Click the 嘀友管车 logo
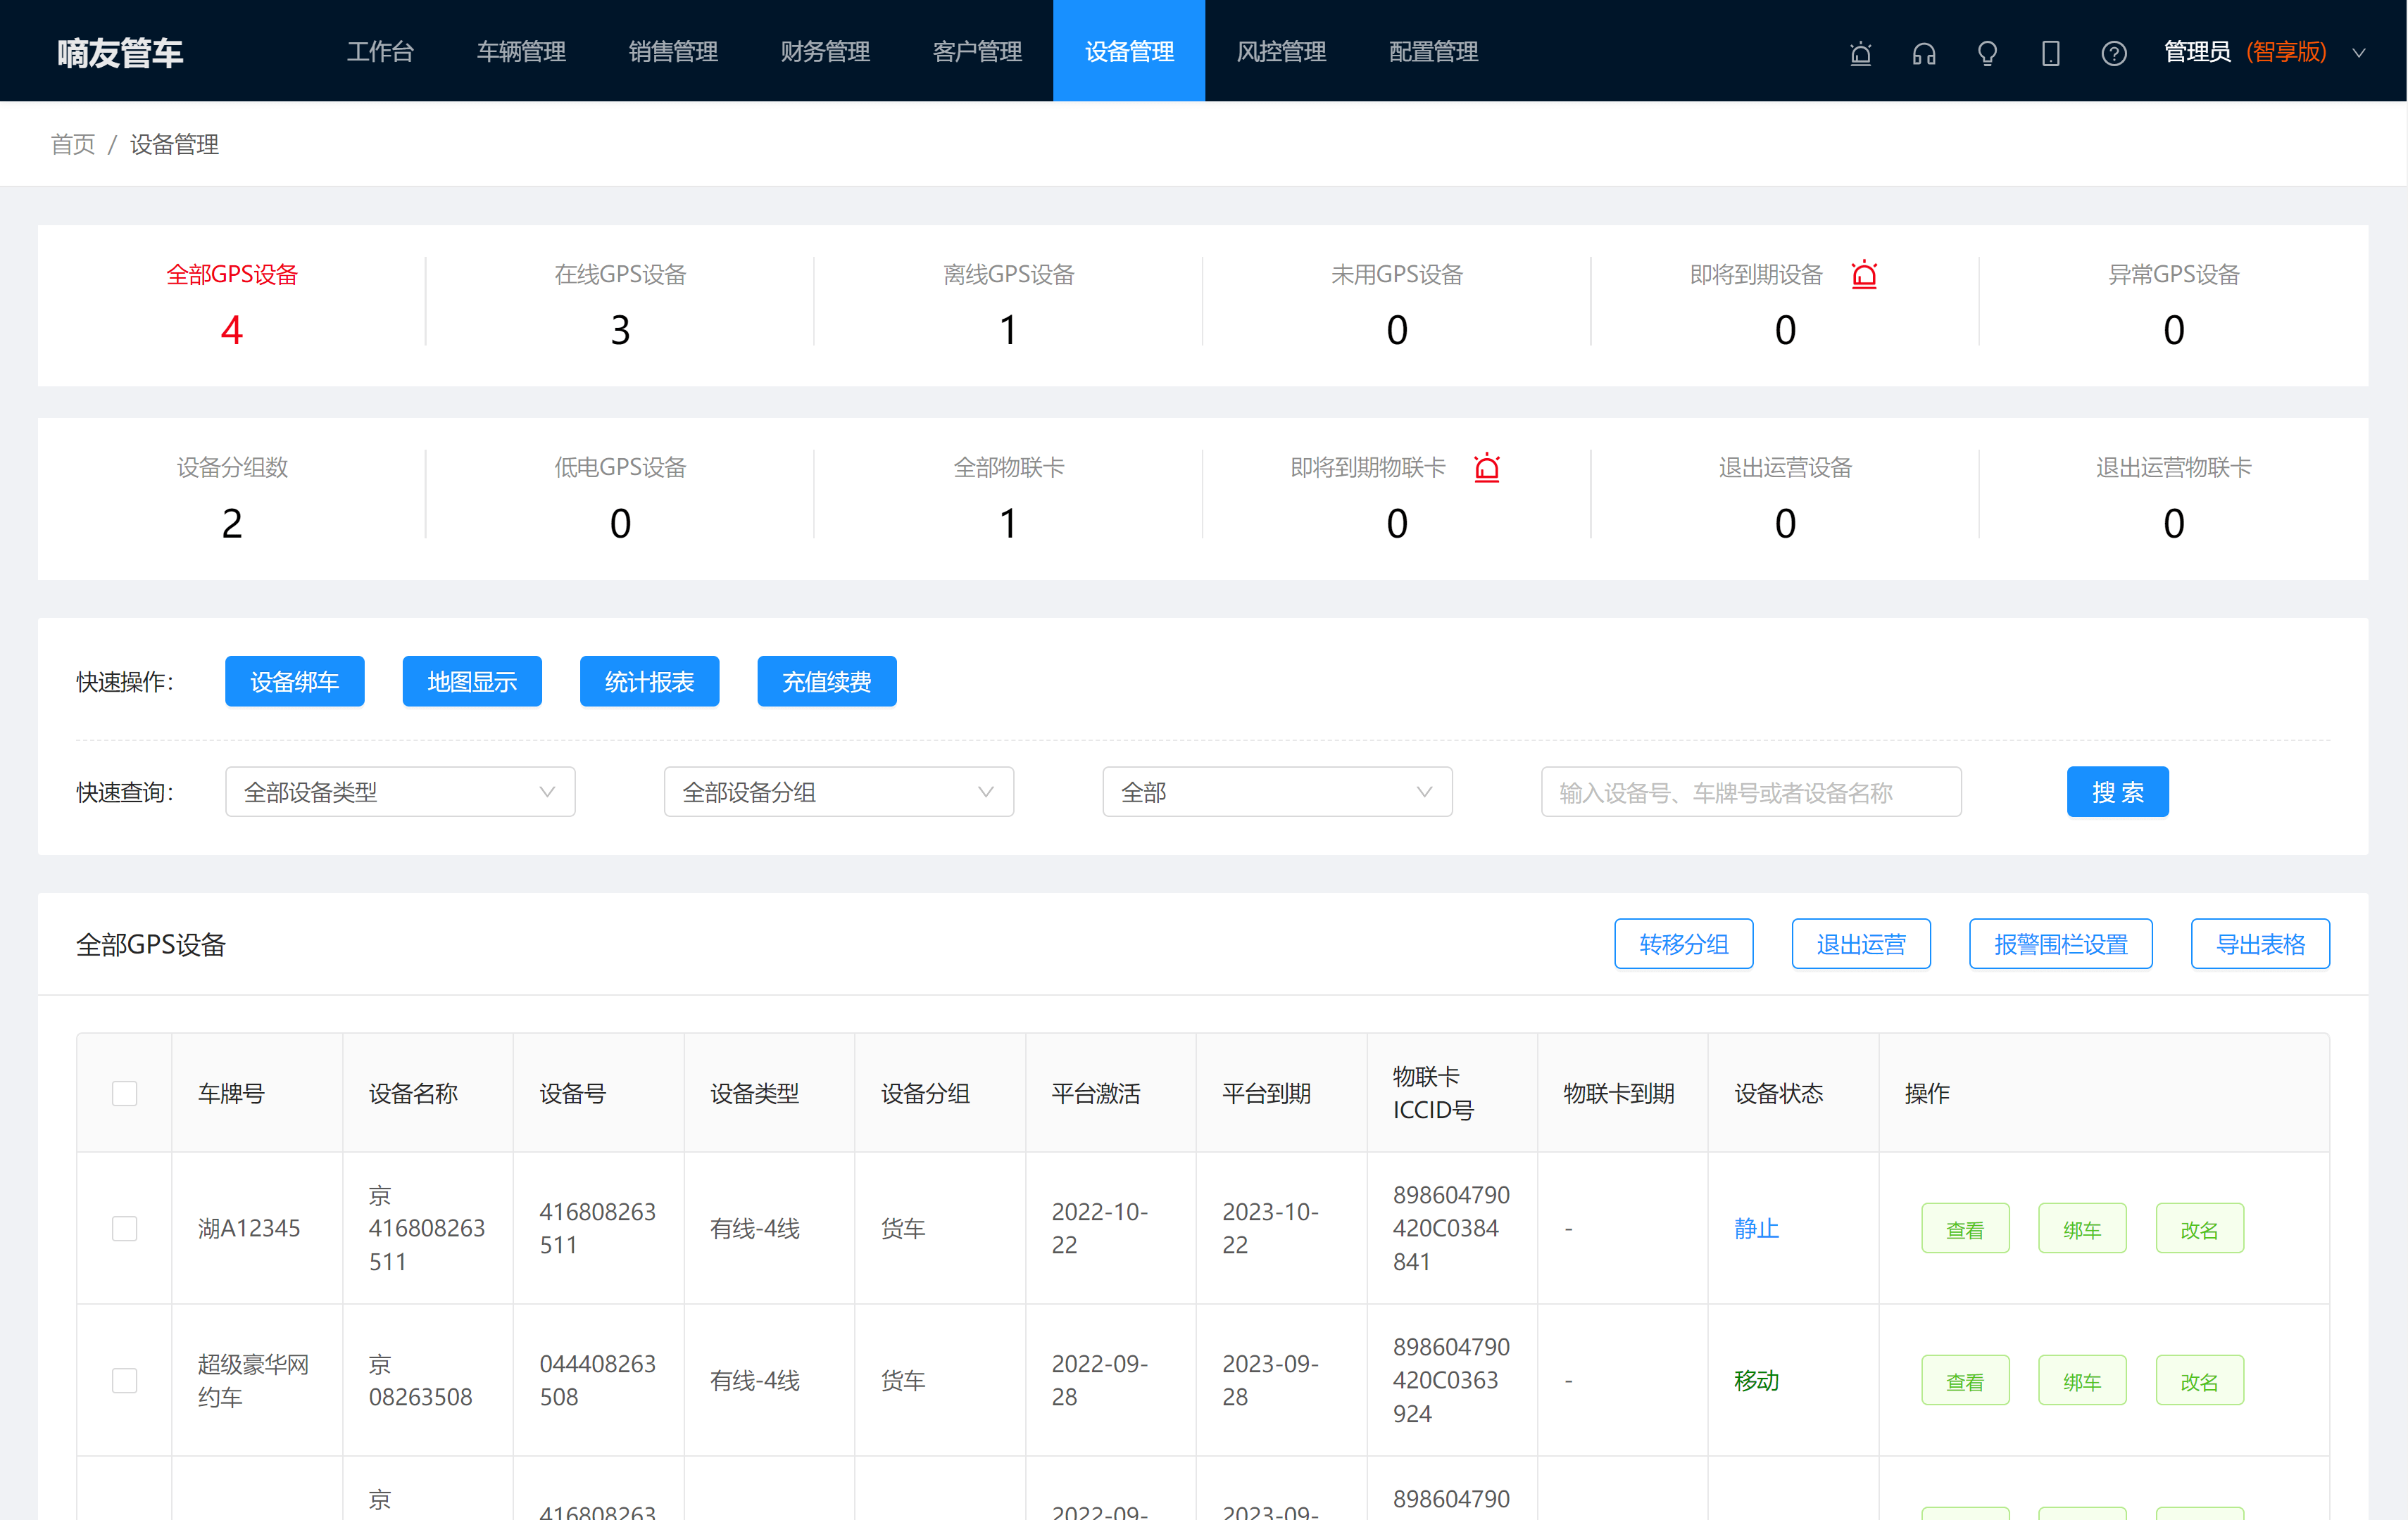The image size is (2408, 1520). (120, 52)
